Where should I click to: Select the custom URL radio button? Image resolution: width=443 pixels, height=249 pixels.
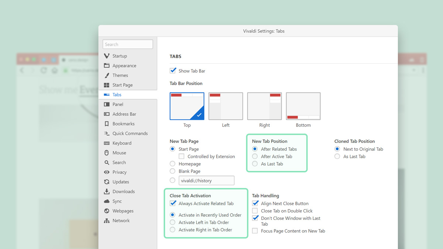172,180
